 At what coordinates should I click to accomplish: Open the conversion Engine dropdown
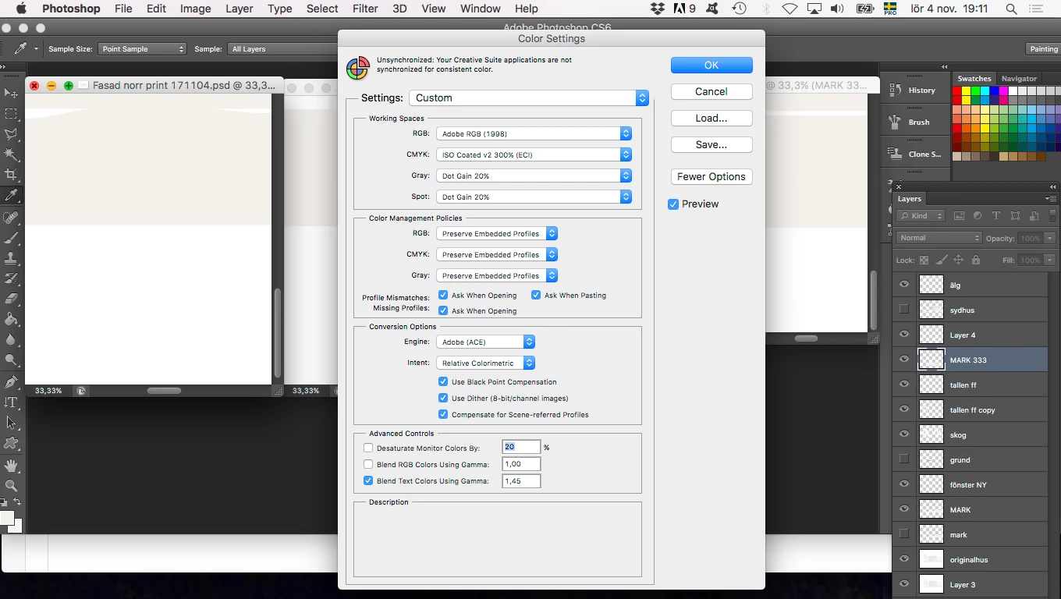click(485, 342)
